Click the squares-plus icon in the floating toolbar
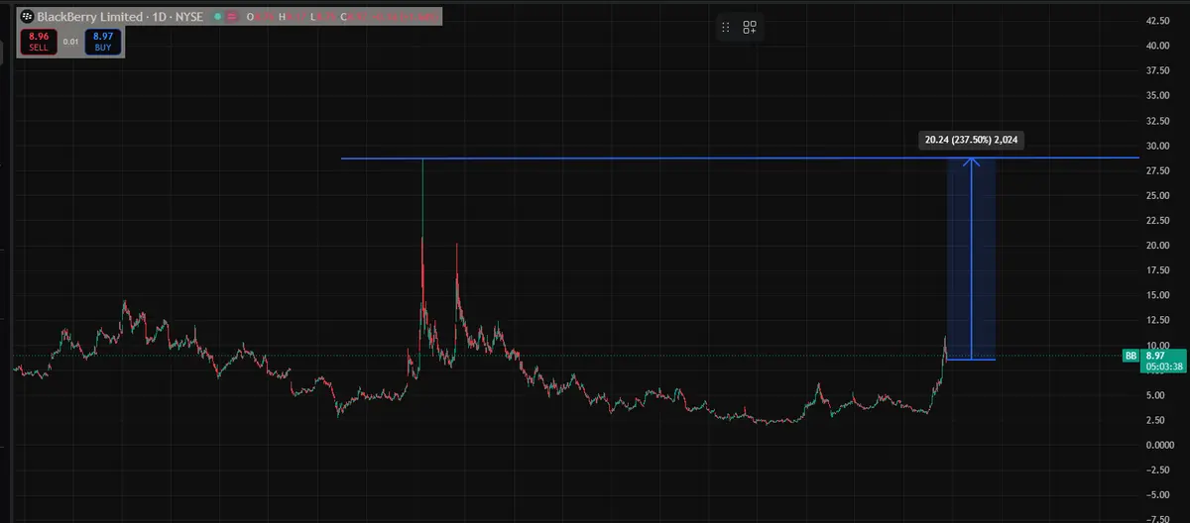The height and width of the screenshot is (523, 1190). point(750,29)
